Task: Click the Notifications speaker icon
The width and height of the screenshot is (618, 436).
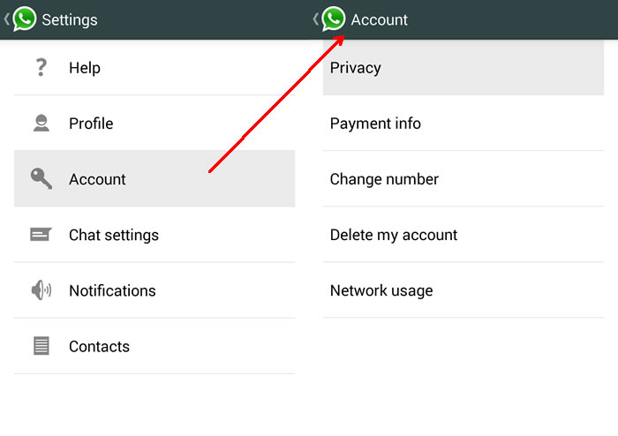Action: 41,290
